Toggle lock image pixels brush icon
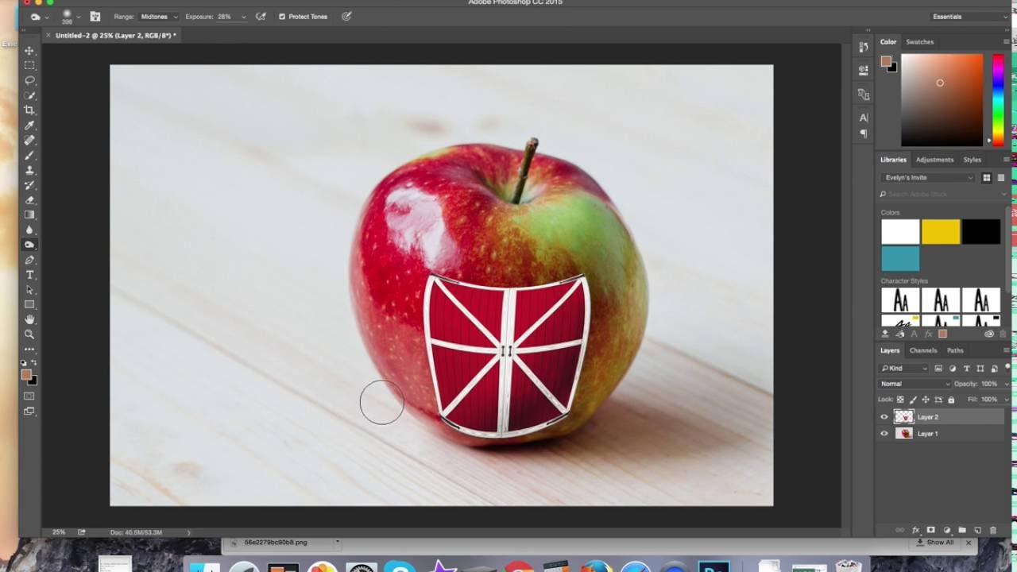Image resolution: width=1017 pixels, height=572 pixels. [913, 400]
